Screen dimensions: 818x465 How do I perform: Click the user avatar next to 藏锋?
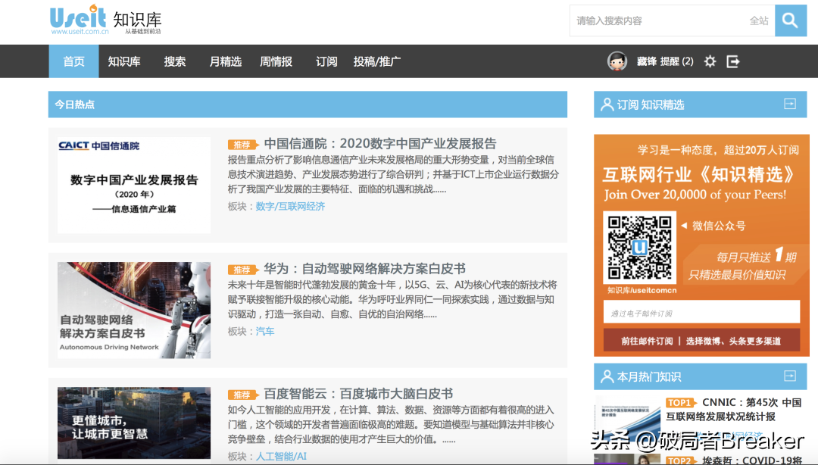(x=616, y=61)
